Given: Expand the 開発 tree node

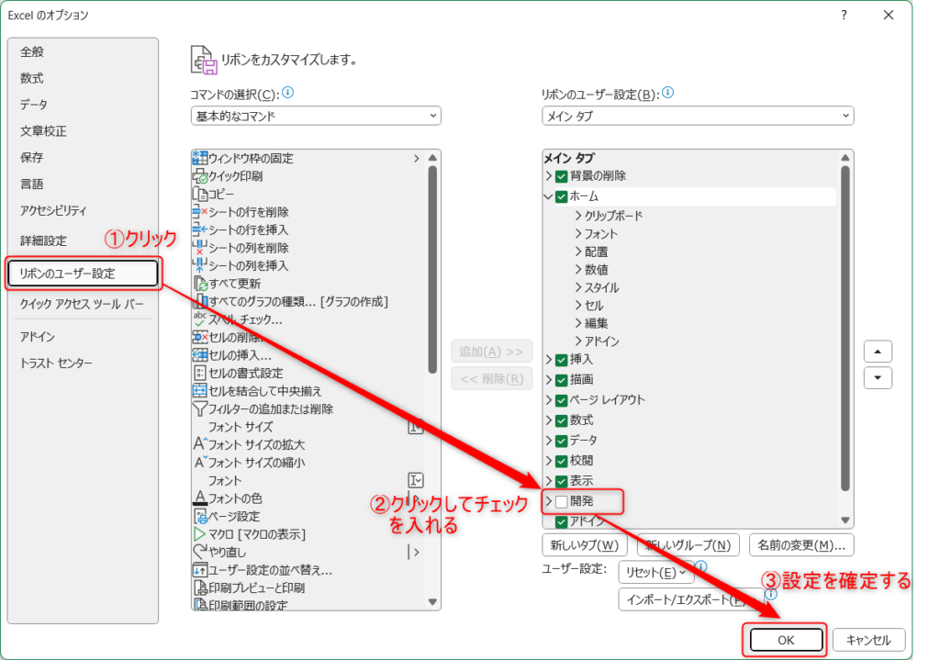Looking at the screenshot, I should click(549, 501).
